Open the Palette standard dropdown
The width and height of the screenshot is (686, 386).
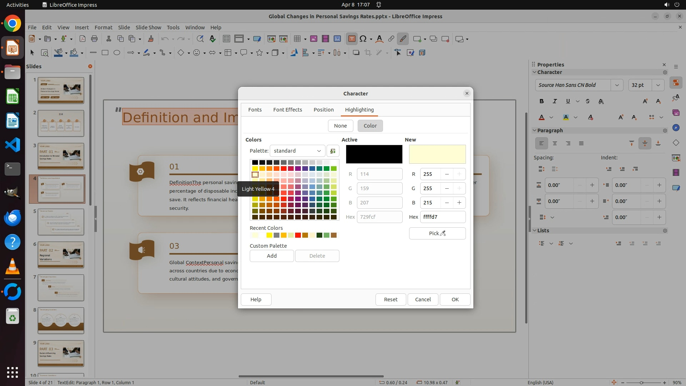(x=297, y=151)
